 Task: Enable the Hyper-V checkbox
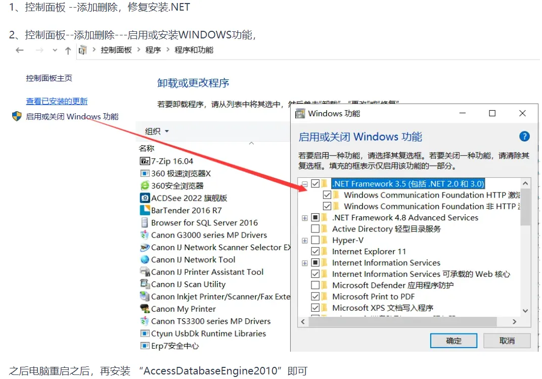click(315, 240)
